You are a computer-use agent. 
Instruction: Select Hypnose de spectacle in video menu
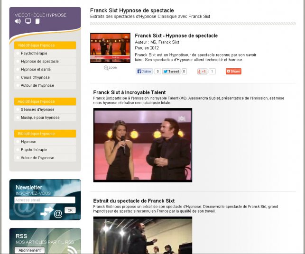click(x=40, y=62)
